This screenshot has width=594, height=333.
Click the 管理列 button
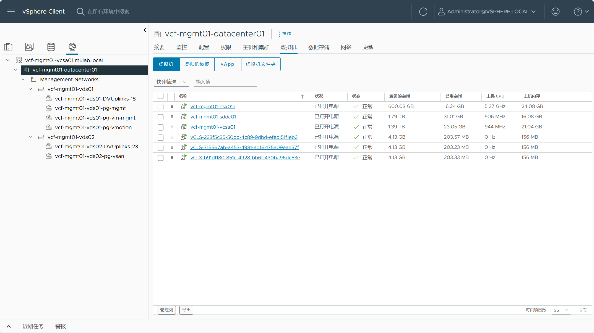167,310
